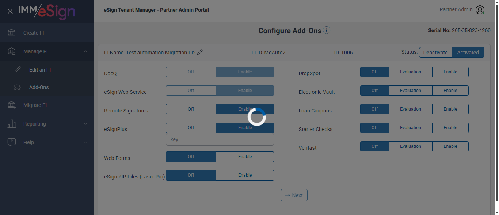Set DropSpot to Evaluation
This screenshot has height=215, width=499.
click(x=410, y=72)
